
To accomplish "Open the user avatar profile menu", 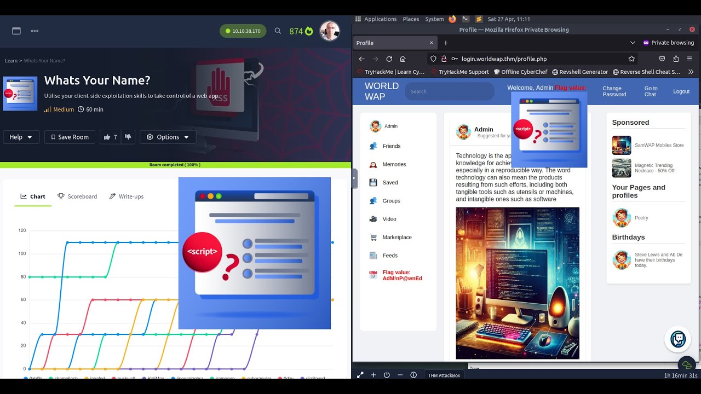I will [x=330, y=31].
